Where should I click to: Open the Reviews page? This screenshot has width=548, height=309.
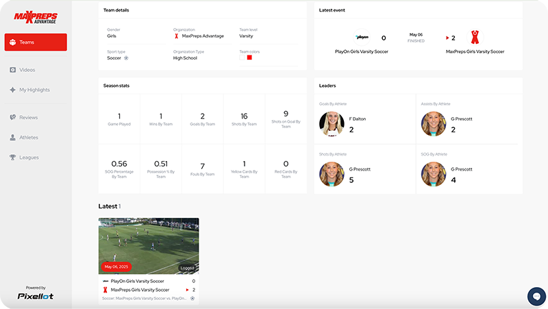click(29, 117)
